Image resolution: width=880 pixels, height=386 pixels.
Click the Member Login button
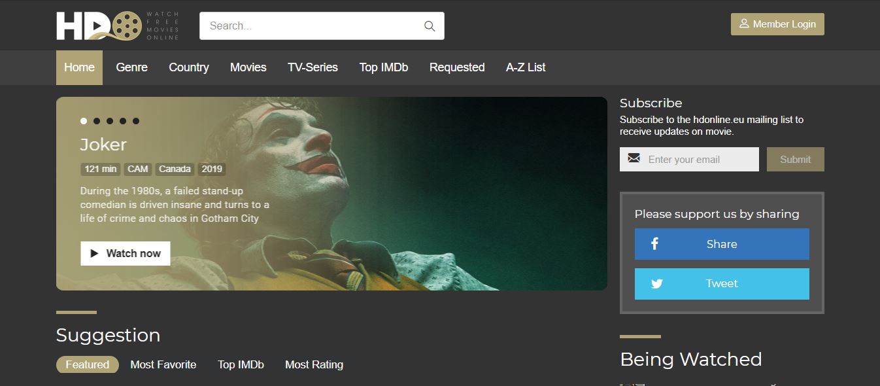tap(777, 24)
